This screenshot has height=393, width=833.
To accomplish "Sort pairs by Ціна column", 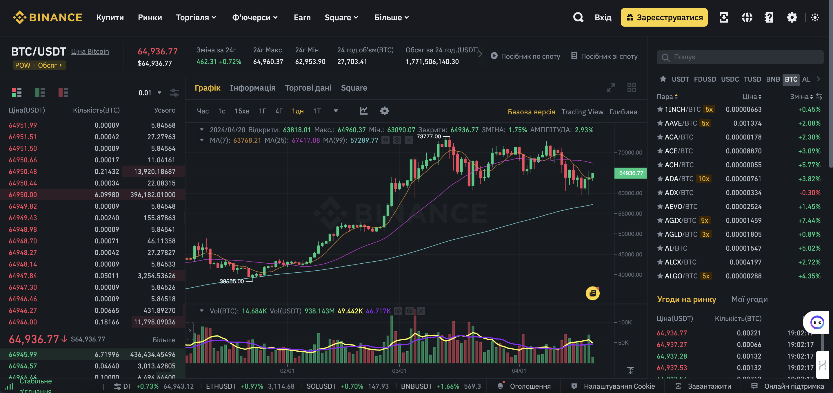I will point(752,96).
